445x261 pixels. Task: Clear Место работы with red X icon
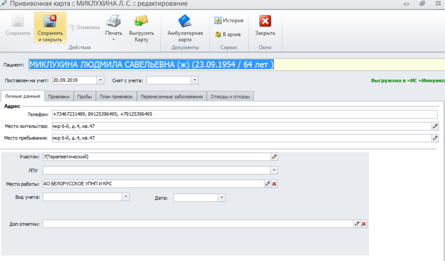(274, 184)
